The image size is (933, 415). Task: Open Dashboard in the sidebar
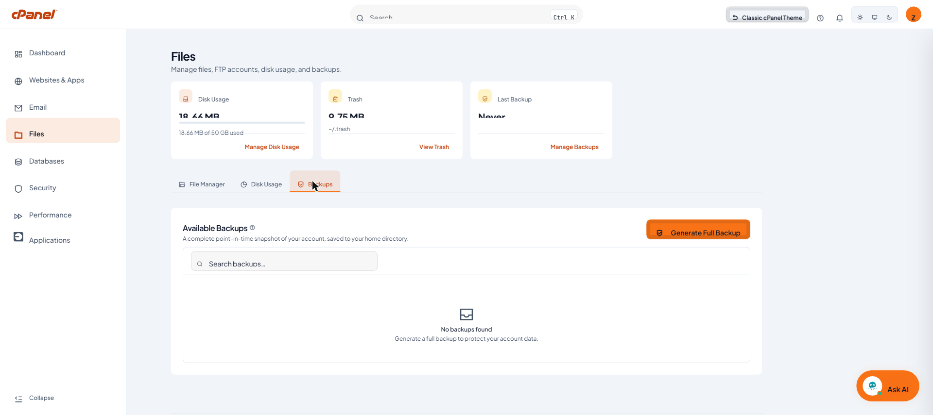pos(63,53)
